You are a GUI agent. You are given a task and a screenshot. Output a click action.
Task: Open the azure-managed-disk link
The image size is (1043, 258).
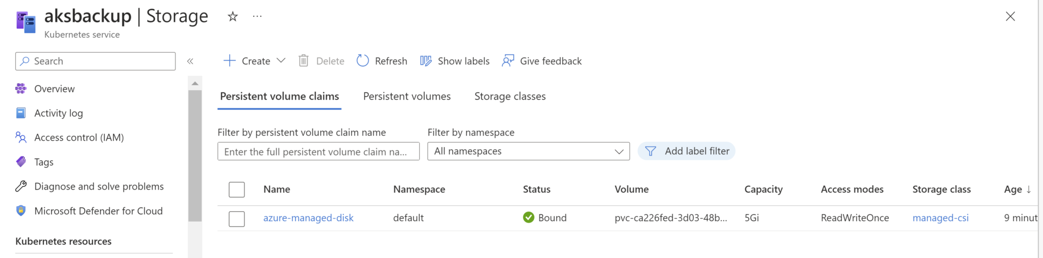pyautogui.click(x=309, y=218)
